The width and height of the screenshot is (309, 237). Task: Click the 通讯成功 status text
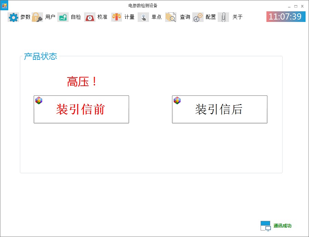[x=283, y=226]
